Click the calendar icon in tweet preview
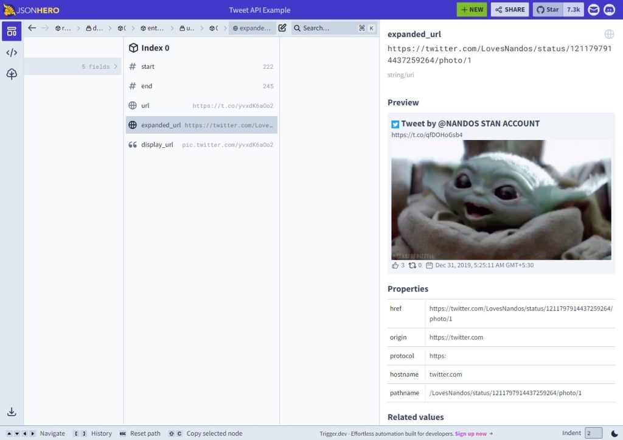This screenshot has width=623, height=440. click(430, 265)
